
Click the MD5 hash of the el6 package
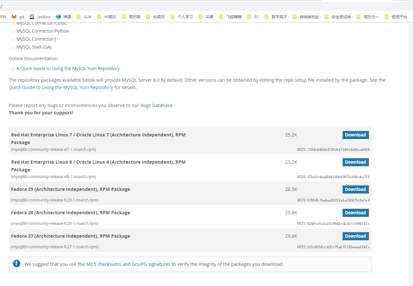click(x=338, y=177)
